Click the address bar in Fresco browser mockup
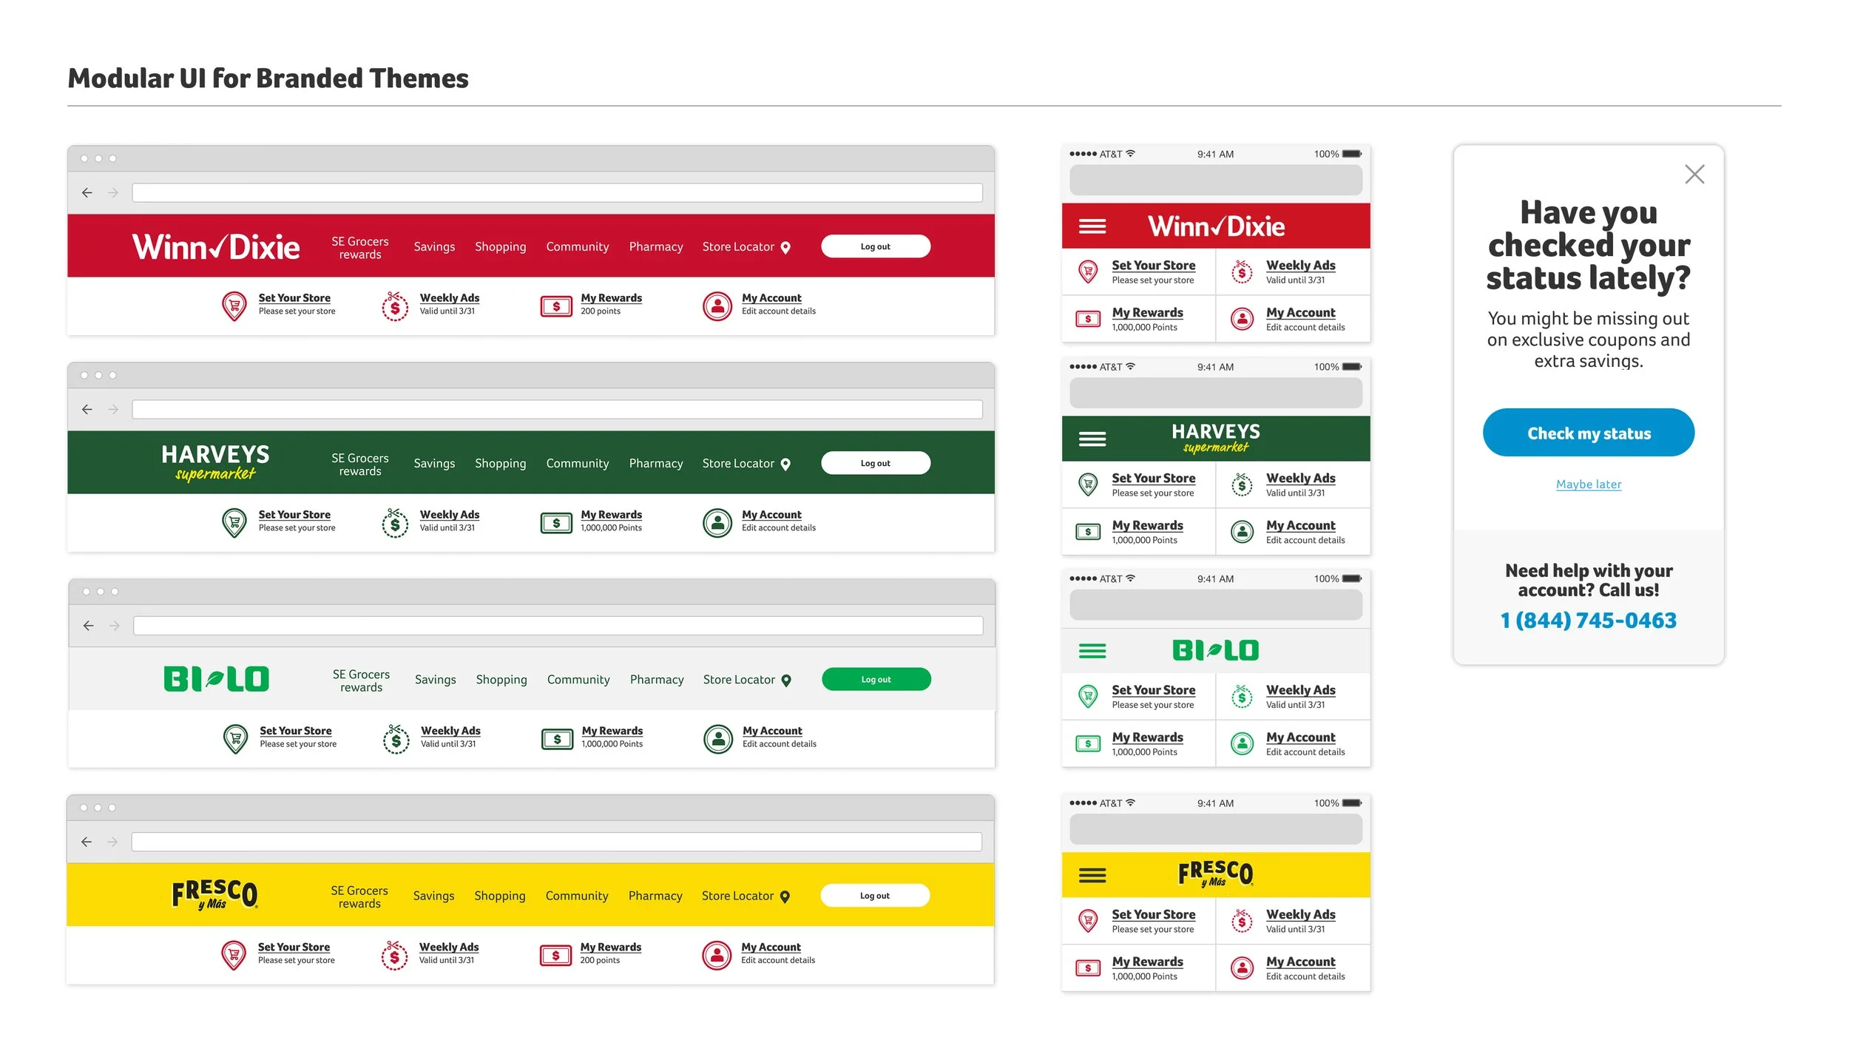Screen dimensions: 1849x1040 click(x=557, y=842)
